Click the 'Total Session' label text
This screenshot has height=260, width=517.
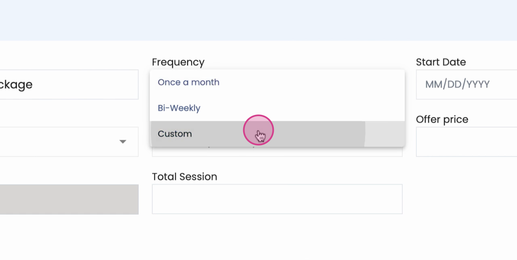[x=185, y=177]
